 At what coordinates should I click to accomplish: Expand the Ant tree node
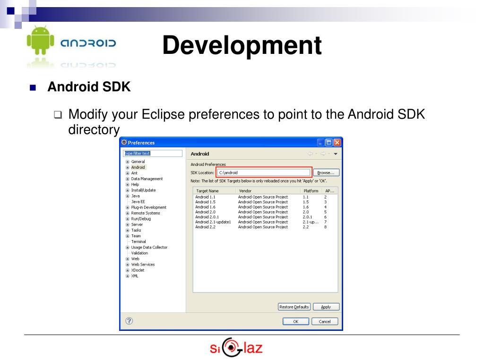tap(128, 173)
